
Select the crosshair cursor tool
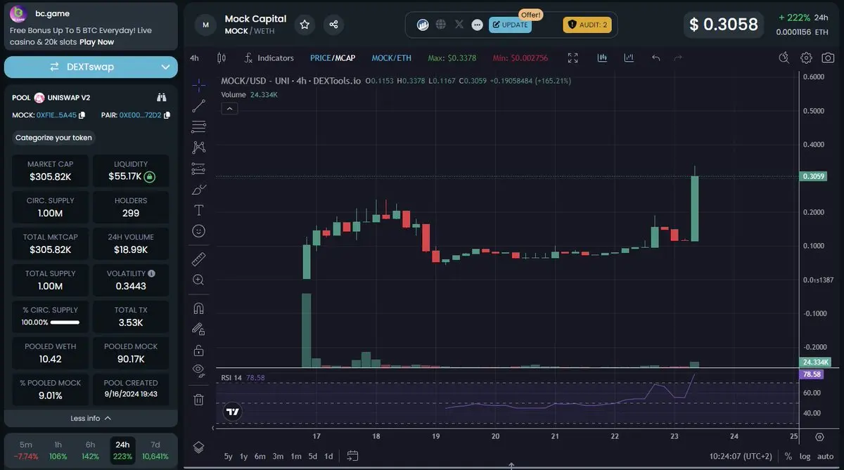point(198,85)
